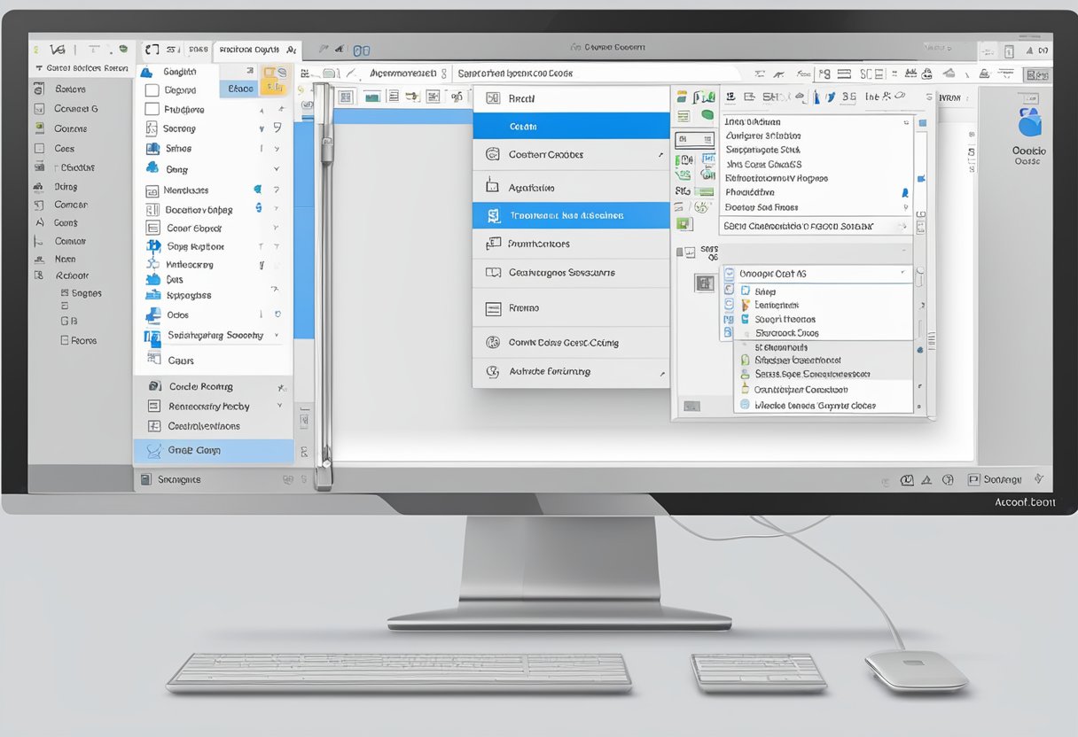Click the blue cloud icon above the Ooekio label
This screenshot has height=737, width=1078.
pyautogui.click(x=1030, y=121)
